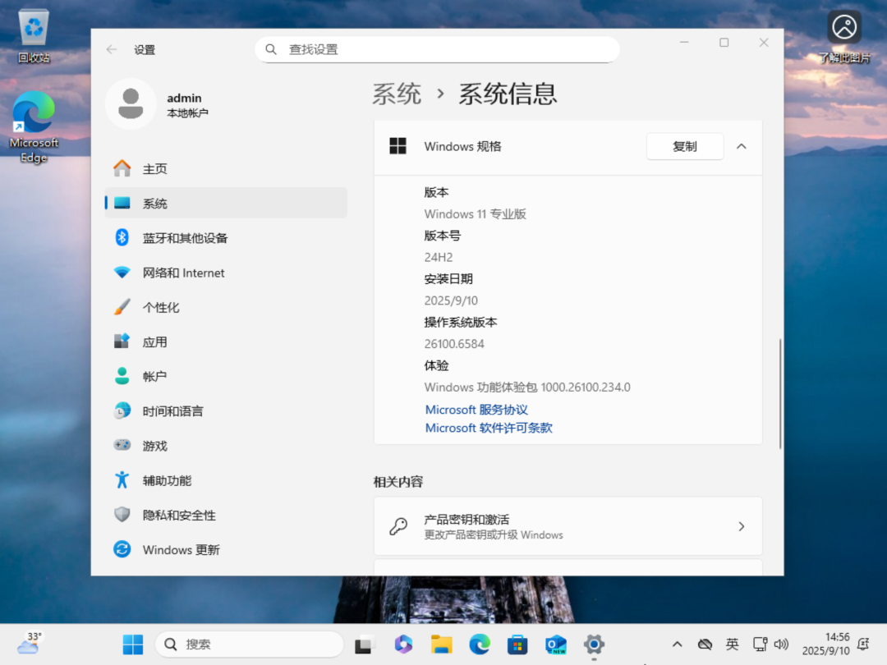Show hidden system tray icons

[677, 644]
